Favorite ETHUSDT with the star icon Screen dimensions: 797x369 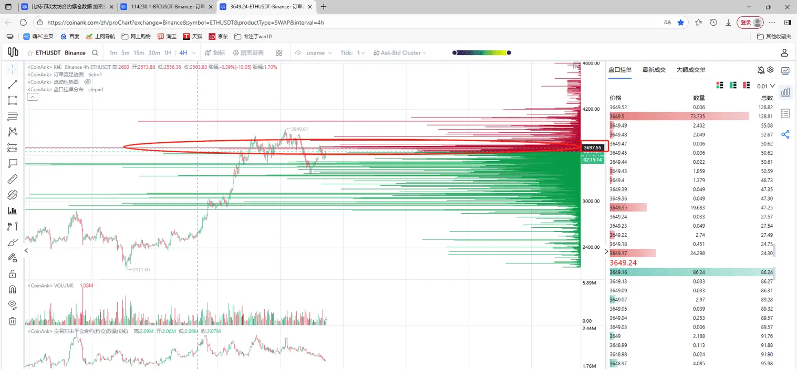tap(30, 53)
